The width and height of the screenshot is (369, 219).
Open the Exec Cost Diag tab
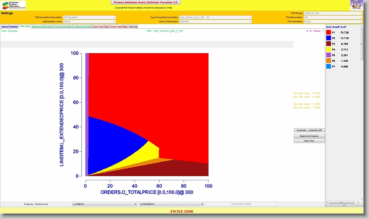click(100, 27)
